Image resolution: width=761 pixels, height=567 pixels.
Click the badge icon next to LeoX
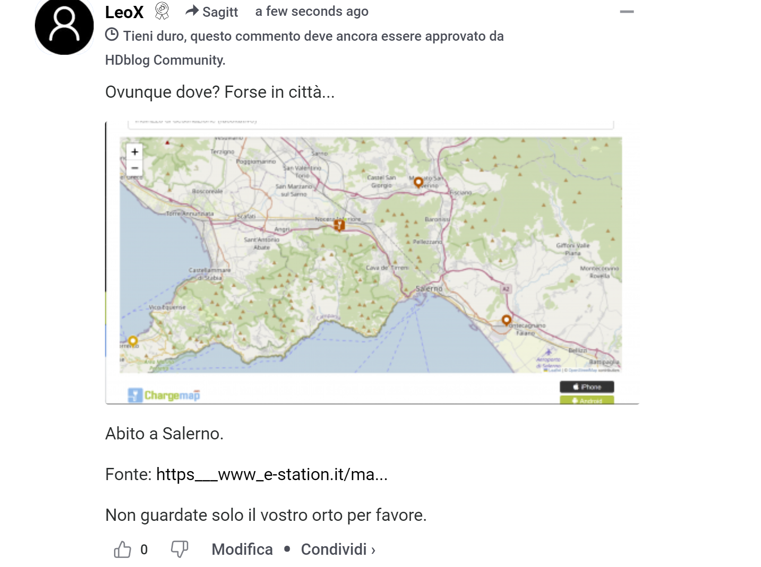[x=162, y=11]
